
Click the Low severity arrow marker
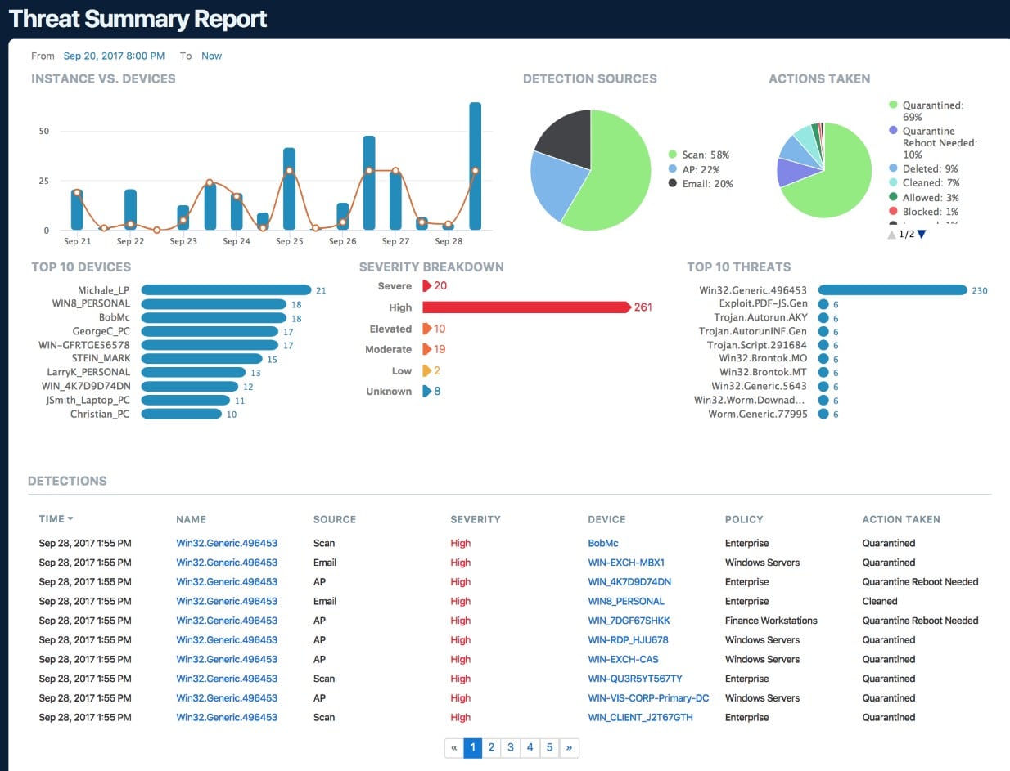[x=426, y=370]
